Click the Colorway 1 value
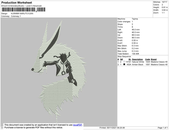 coord(16,16)
